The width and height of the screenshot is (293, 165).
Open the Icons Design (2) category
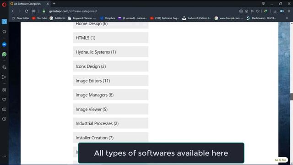[x=111, y=66]
